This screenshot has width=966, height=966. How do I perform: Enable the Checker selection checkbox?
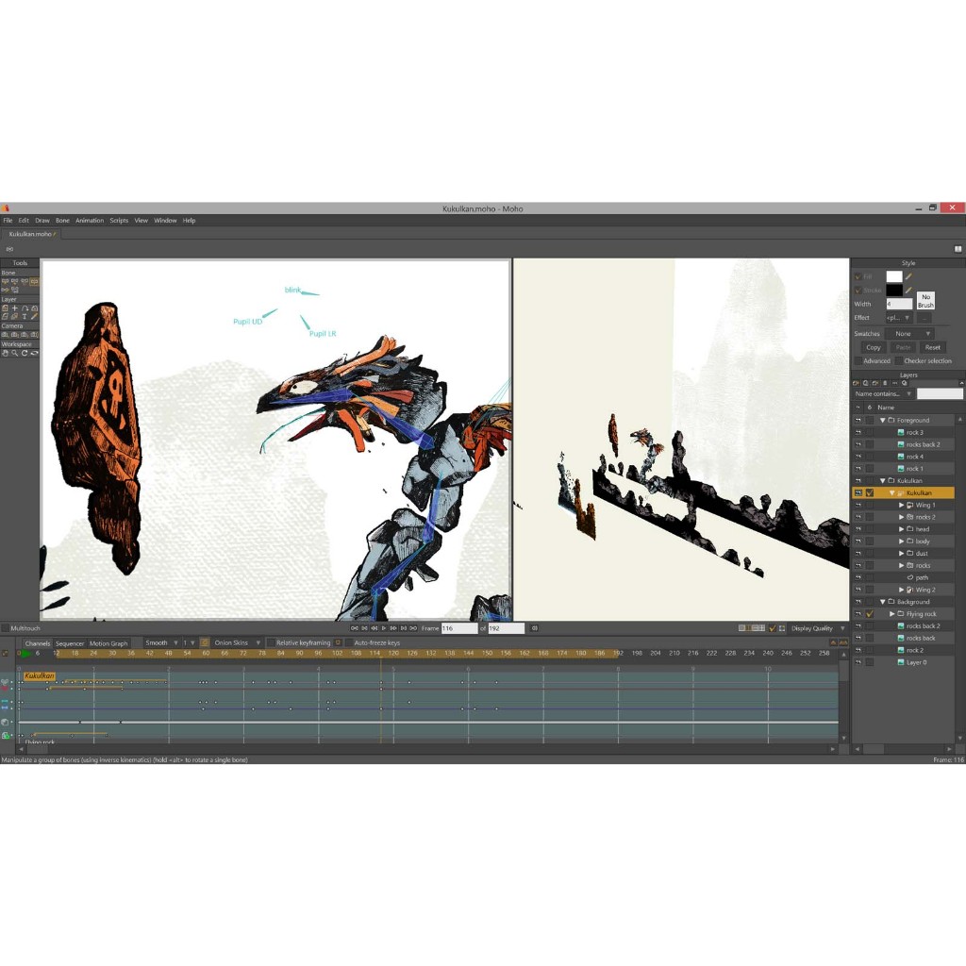click(899, 361)
